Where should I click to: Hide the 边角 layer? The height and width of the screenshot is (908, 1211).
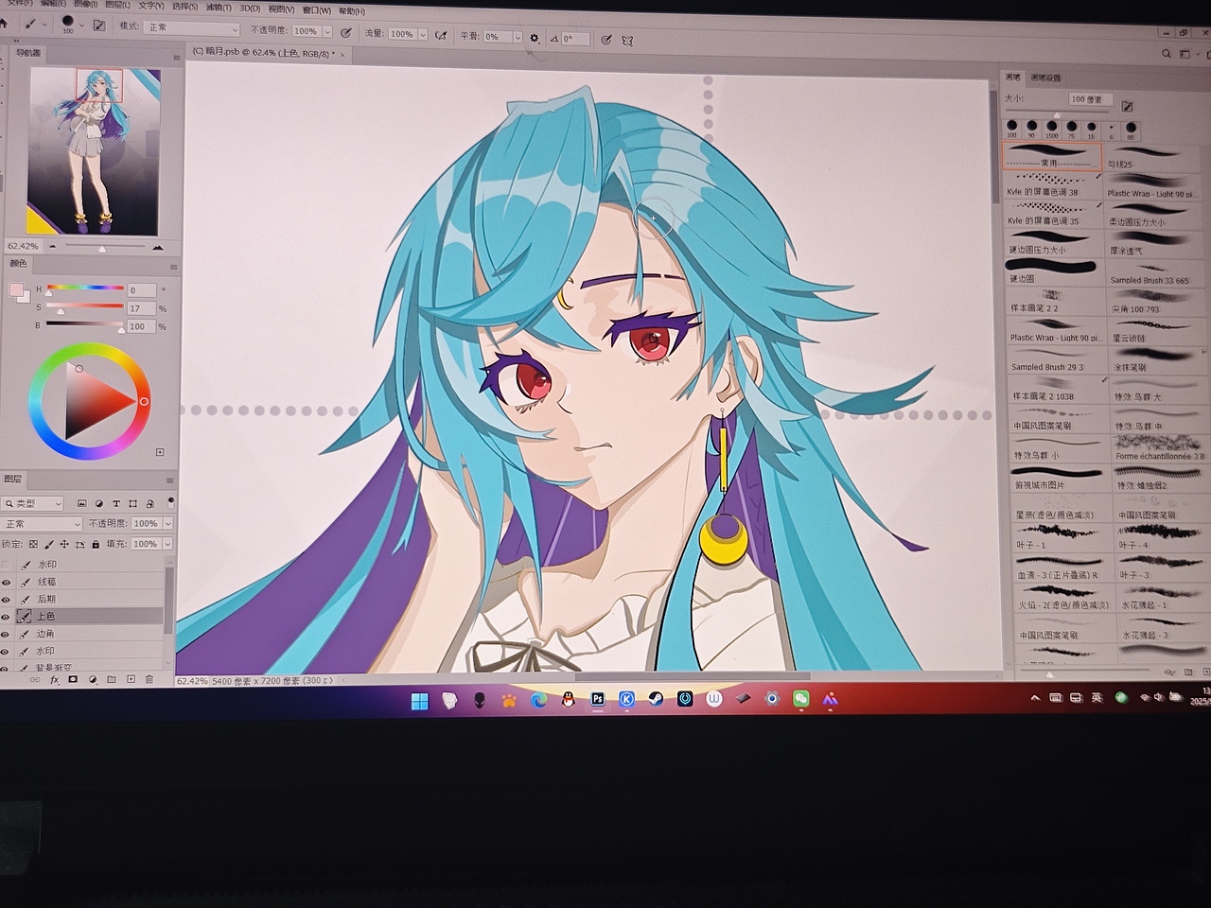pyautogui.click(x=6, y=634)
